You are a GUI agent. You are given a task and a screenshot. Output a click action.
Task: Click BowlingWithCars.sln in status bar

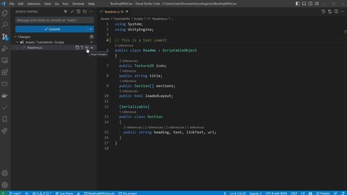pos(100,193)
